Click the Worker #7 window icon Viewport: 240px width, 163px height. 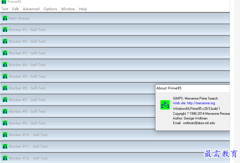tap(5, 100)
